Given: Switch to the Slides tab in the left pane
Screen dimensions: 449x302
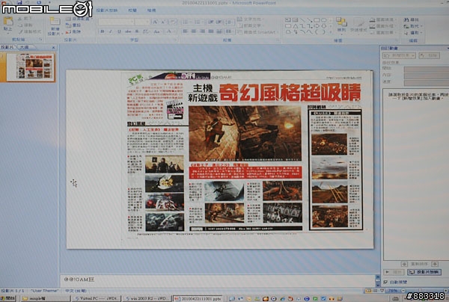Looking at the screenshot, I should (7, 47).
